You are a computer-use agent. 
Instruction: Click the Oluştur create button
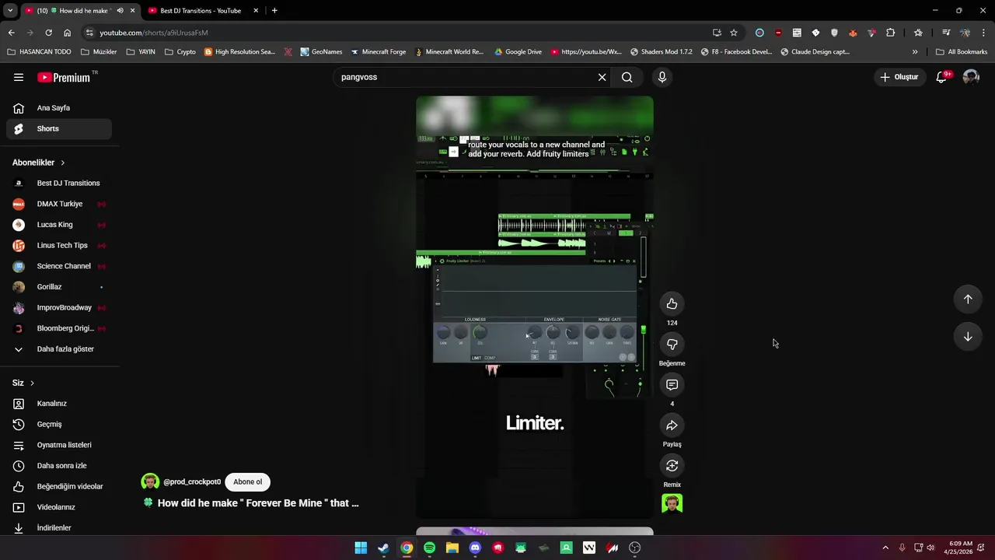click(x=899, y=77)
